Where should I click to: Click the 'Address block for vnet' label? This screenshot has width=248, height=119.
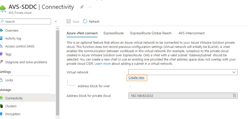(x=94, y=86)
